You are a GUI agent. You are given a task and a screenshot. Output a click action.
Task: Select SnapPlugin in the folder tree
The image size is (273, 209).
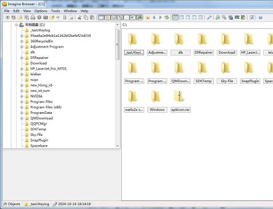(39, 140)
